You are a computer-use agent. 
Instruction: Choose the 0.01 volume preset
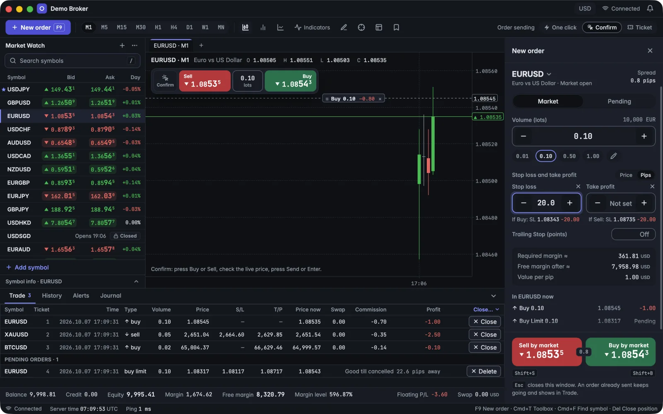click(522, 156)
